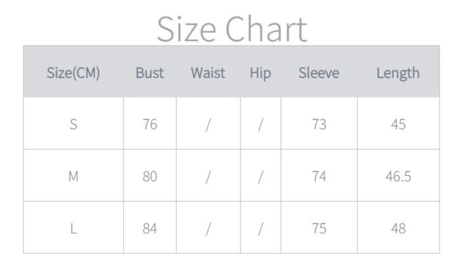Select the sleeve value 75

point(319,228)
